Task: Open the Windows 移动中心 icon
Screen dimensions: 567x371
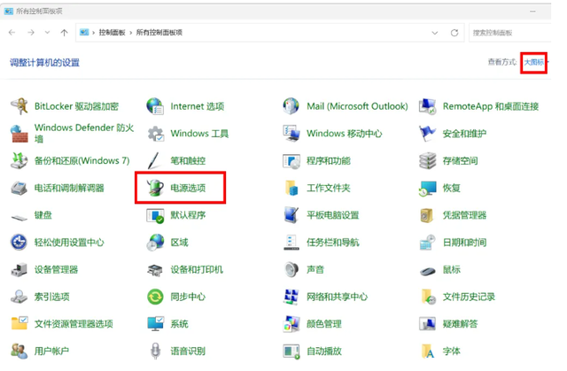Action: coord(291,134)
